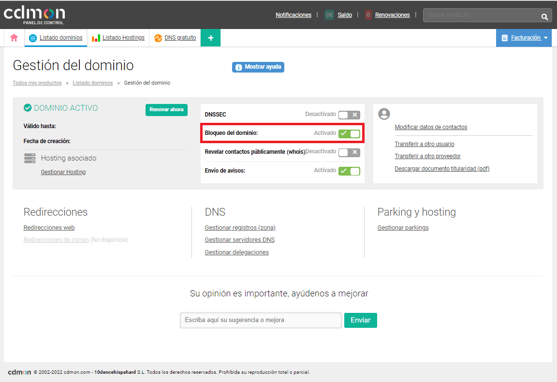Click the Renovaciones red counter badge
The height and width of the screenshot is (382, 557).
click(x=368, y=15)
